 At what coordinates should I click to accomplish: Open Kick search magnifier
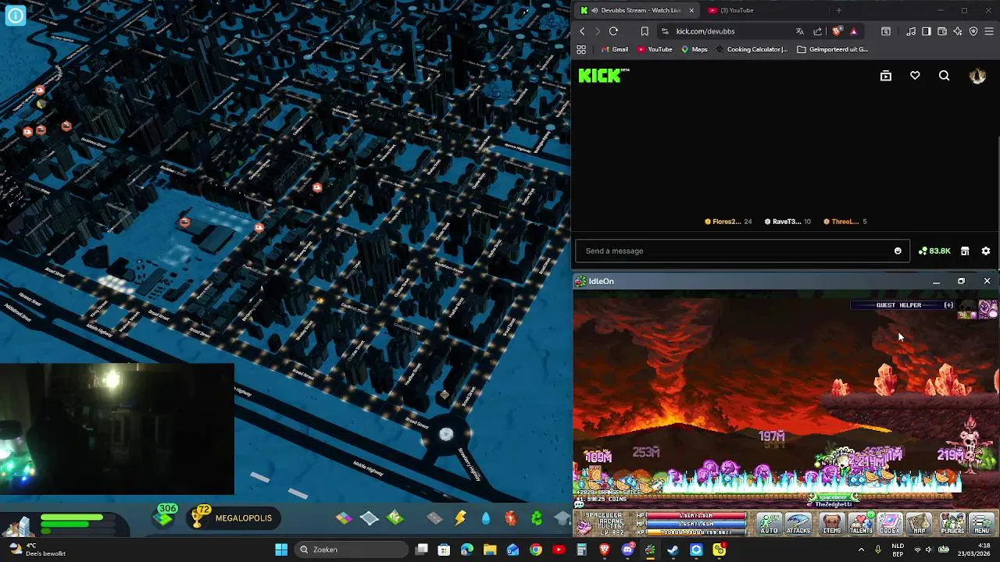point(944,76)
